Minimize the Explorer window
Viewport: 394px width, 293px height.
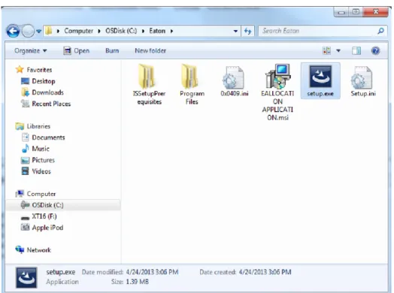341,12
